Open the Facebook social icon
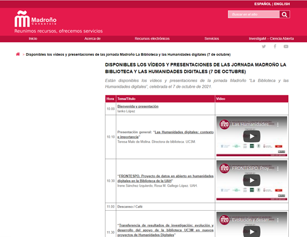307x237 pixels. coord(275,47)
